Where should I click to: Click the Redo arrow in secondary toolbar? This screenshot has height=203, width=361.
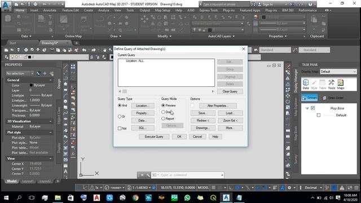pyautogui.click(x=93, y=50)
